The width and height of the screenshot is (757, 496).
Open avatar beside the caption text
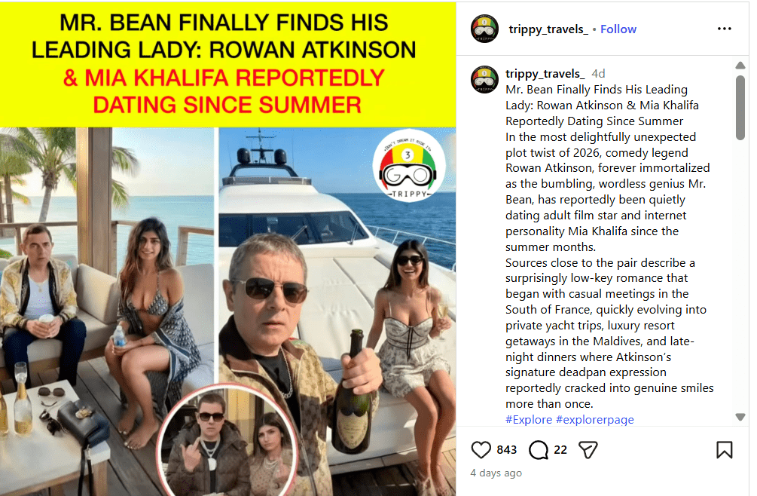[485, 79]
